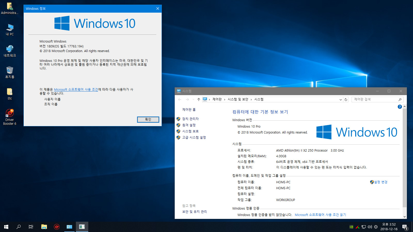
Task: Close the Windows 정보 dialog
Action: pos(158,9)
